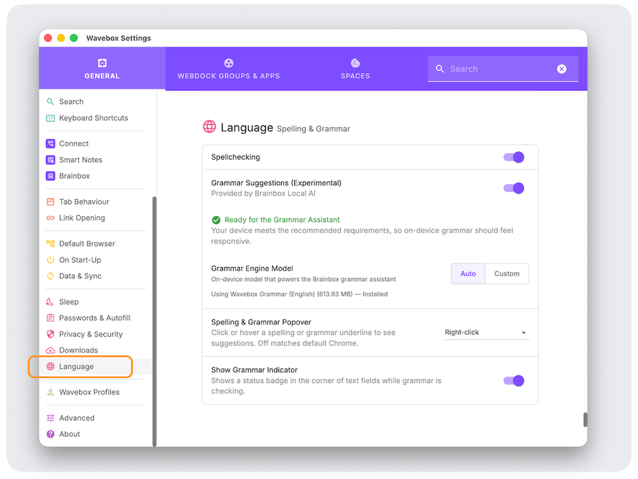638x479 pixels.
Task: Click the main panel scrollbar thumb
Action: (585, 420)
